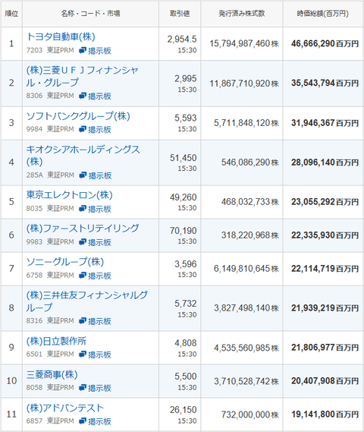This screenshot has width=364, height=432.
Task: Open ソフトバンクグループ(株) stock link
Action: (x=78, y=116)
